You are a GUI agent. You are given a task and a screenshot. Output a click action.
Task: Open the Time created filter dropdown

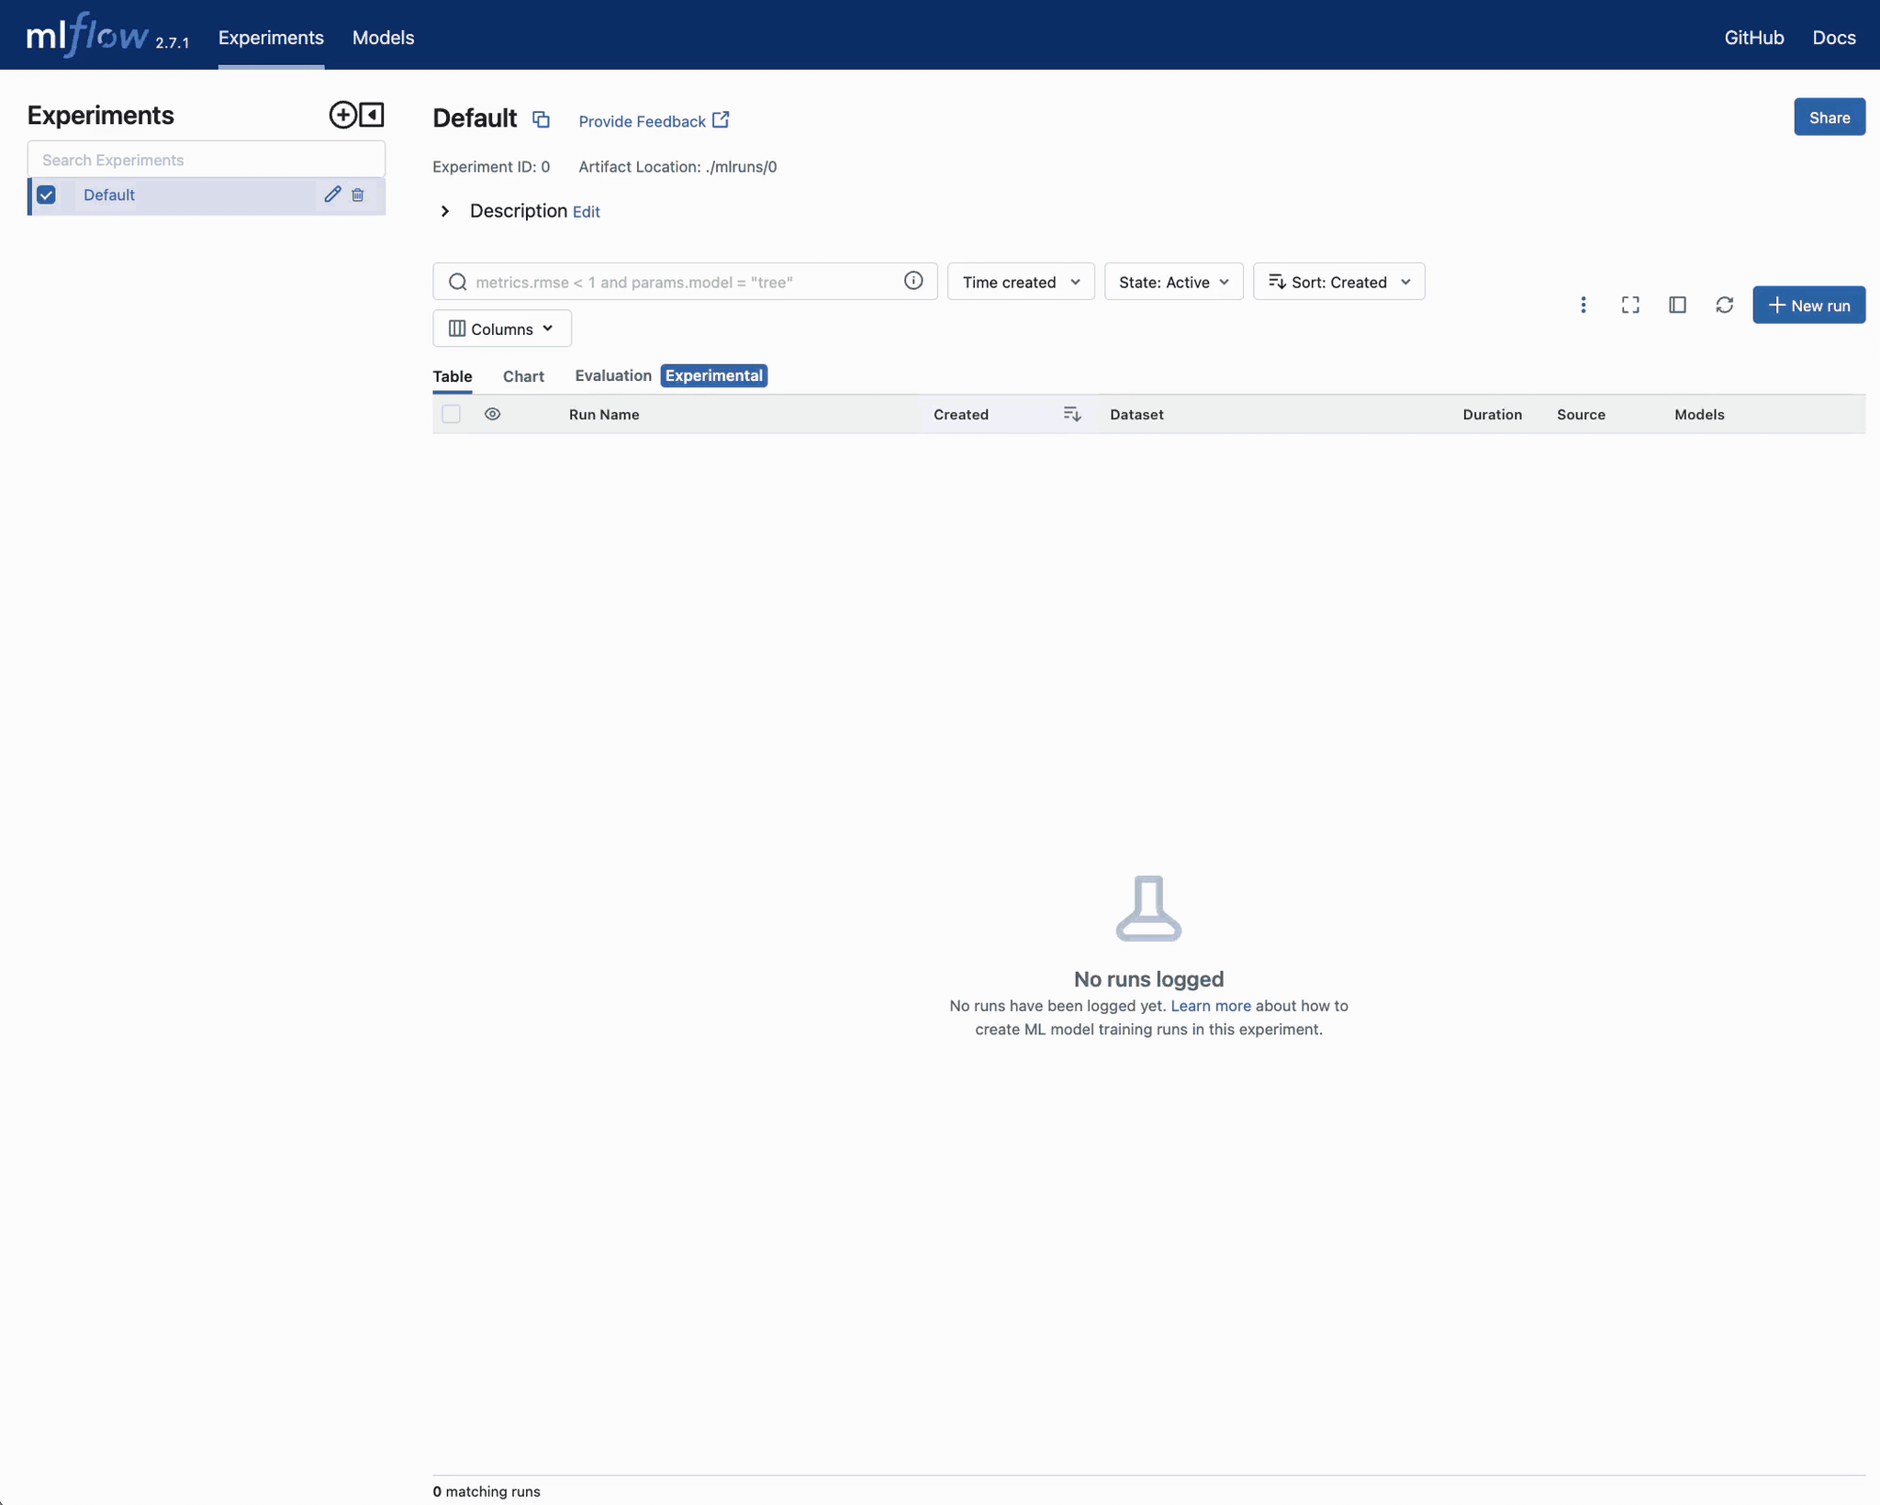(x=1020, y=282)
